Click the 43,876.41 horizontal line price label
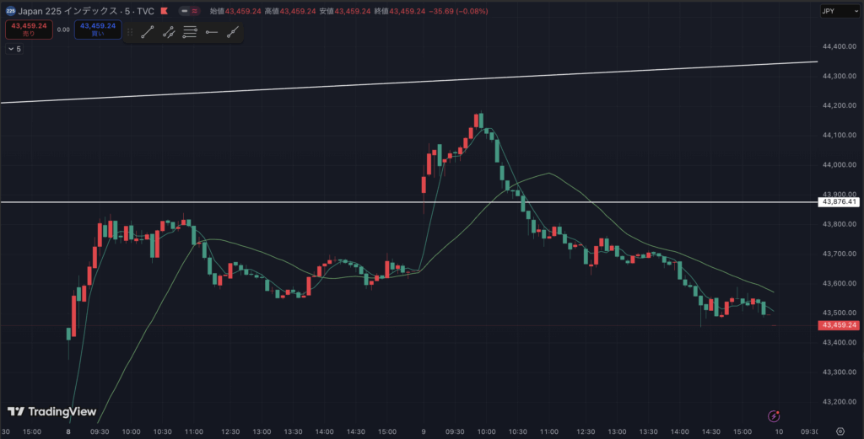This screenshot has height=439, width=864. 839,202
